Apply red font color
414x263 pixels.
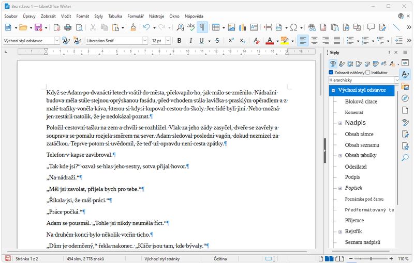[x=269, y=41]
